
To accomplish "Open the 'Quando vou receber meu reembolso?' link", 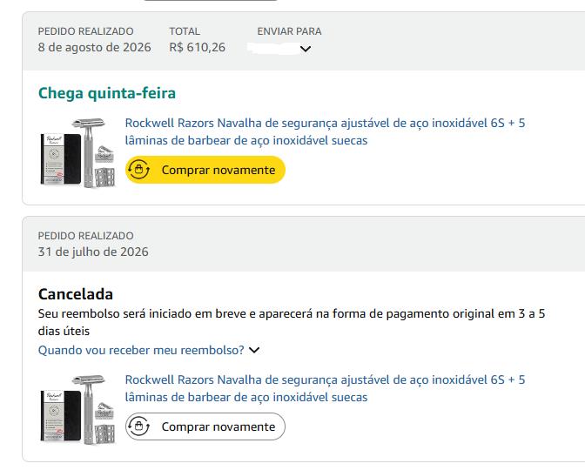I will pyautogui.click(x=141, y=350).
